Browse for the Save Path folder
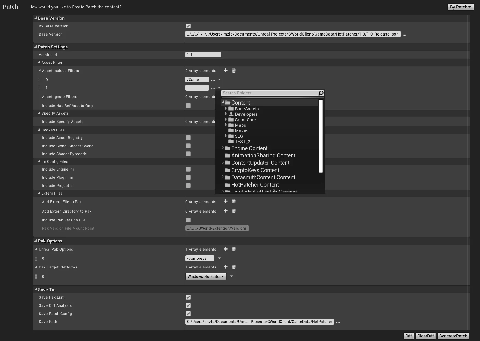Screen dimensions: 480x341 pyautogui.click(x=338, y=322)
